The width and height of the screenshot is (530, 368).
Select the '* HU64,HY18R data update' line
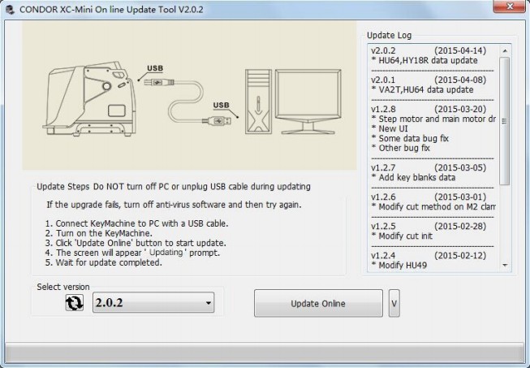[424, 61]
